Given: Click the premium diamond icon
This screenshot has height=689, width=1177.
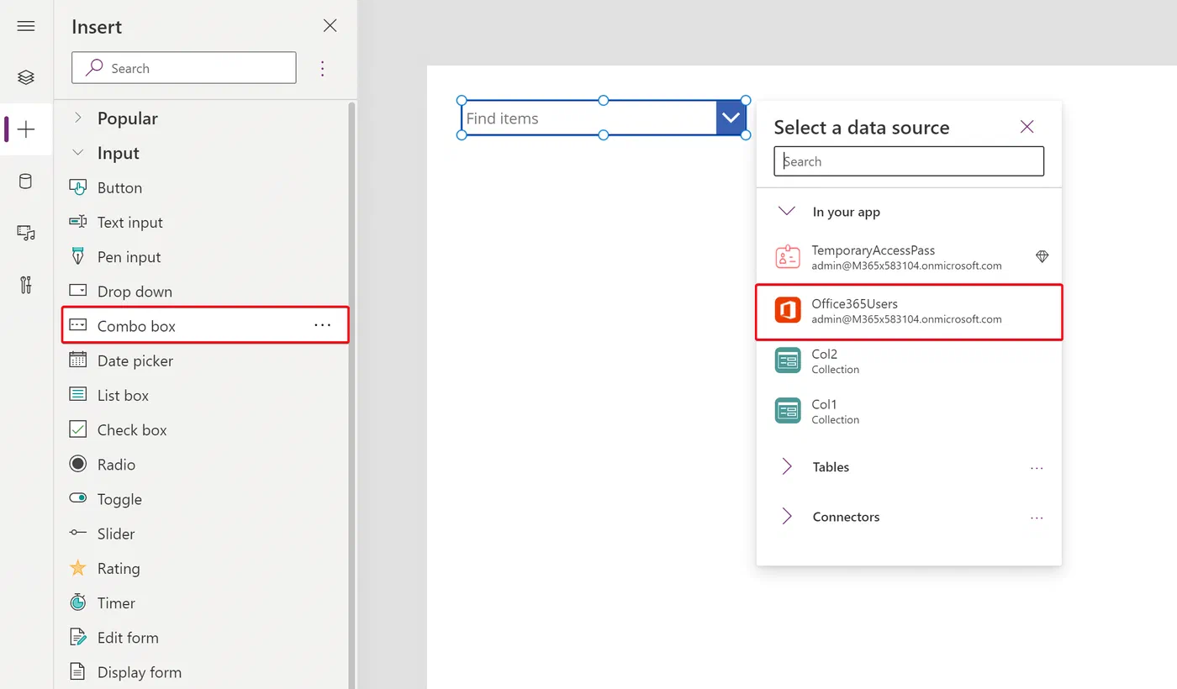Looking at the screenshot, I should (1042, 256).
